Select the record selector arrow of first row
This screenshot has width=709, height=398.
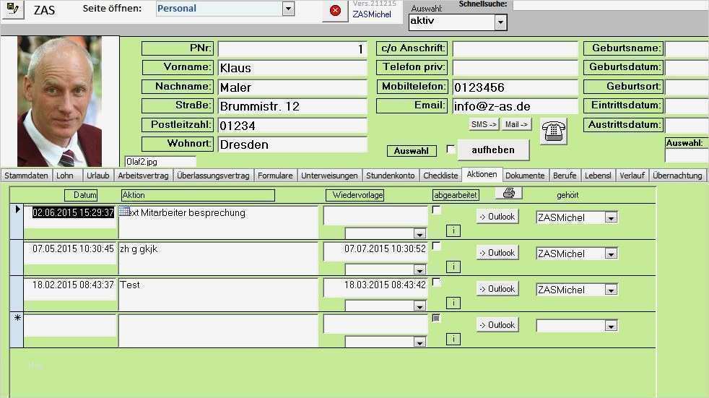17,209
